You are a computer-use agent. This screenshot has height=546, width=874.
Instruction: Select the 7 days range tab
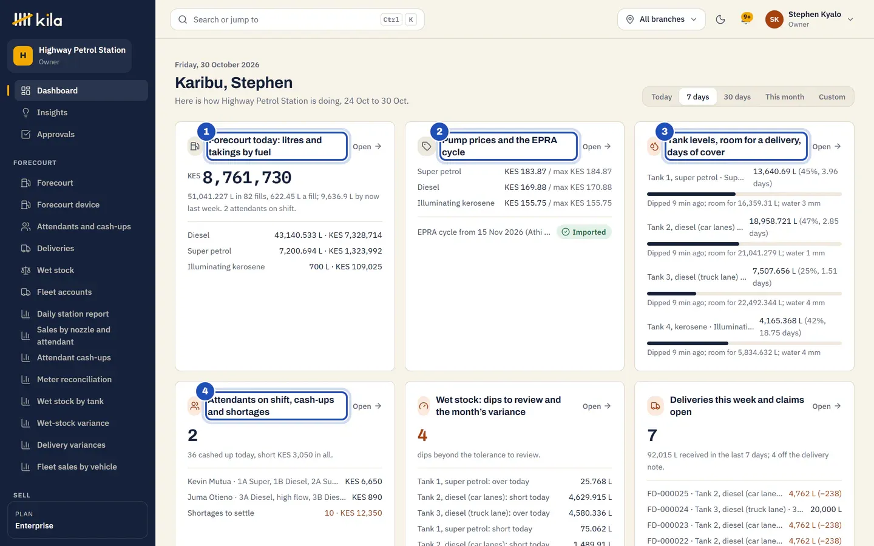click(x=698, y=97)
